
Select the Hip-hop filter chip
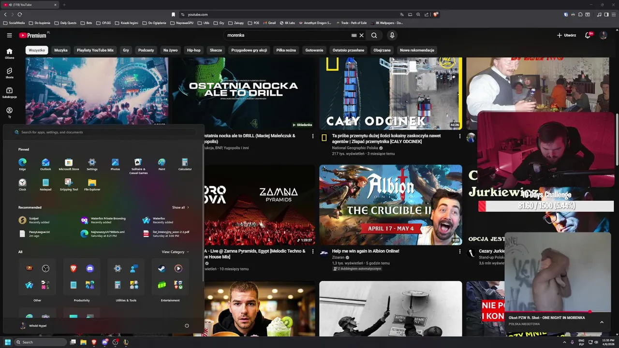click(193, 50)
